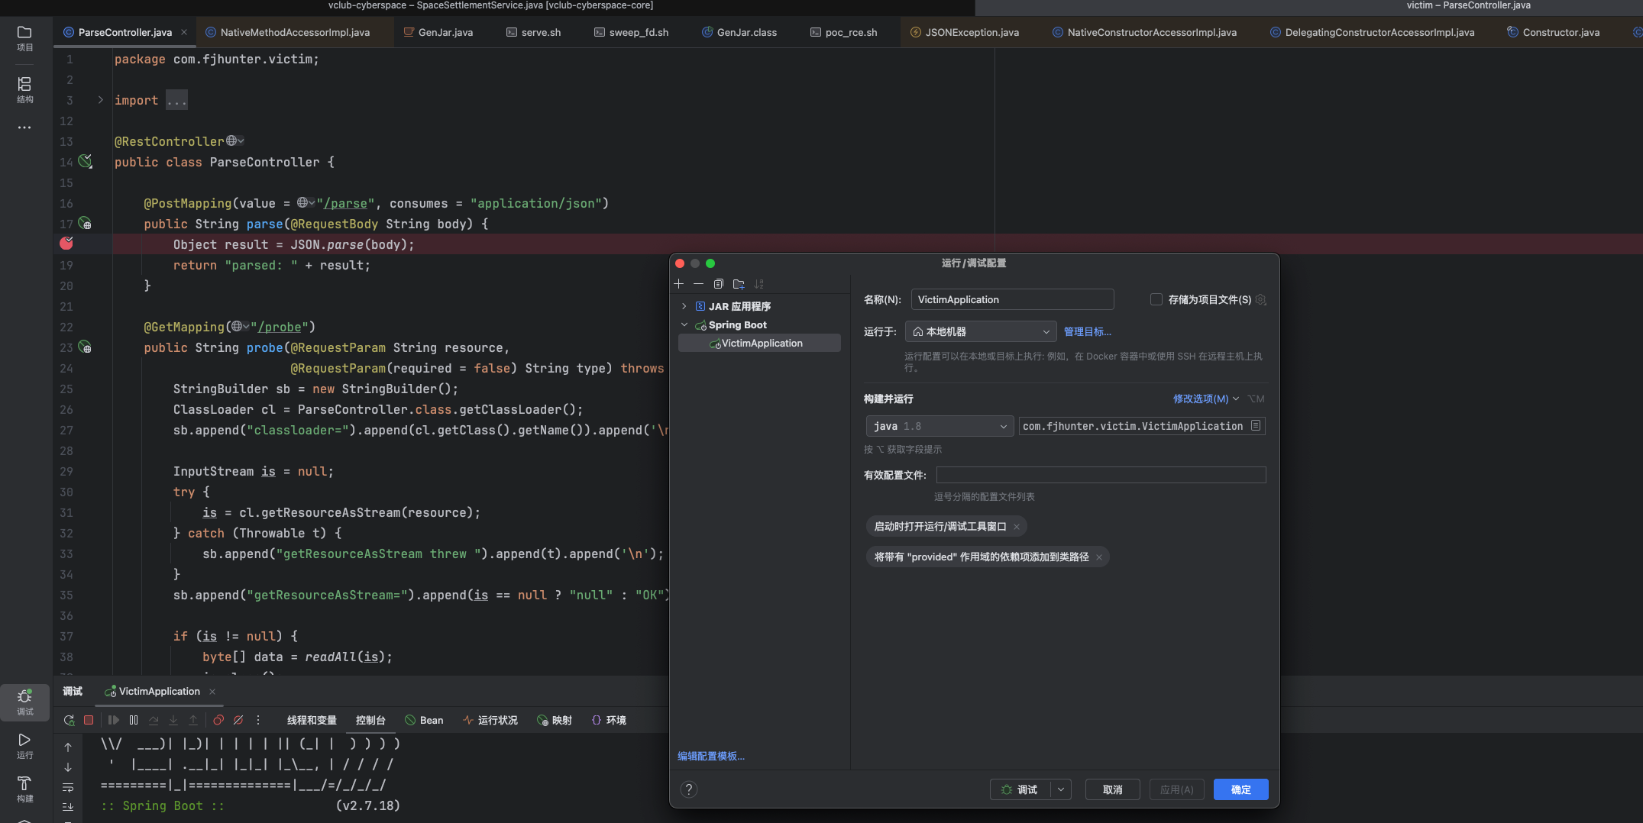Resume program in debug toolbar

[114, 720]
